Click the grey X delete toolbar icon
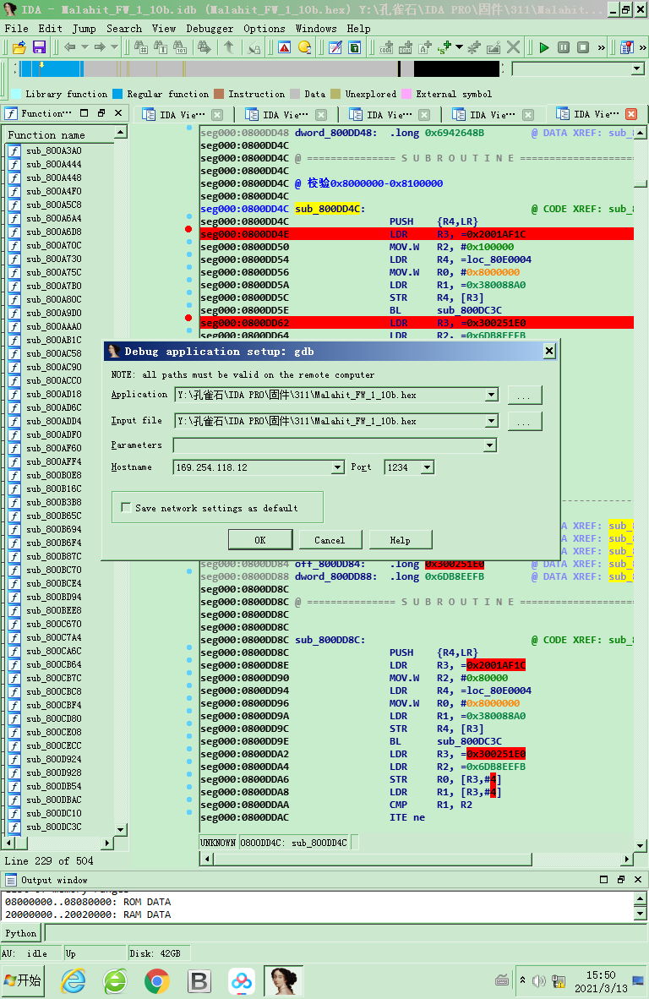 coord(513,47)
